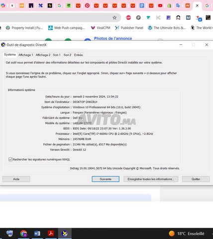The height and width of the screenshot is (239, 213).
Task: Switch to the Google Docs browser tab
Action: pos(142,5)
